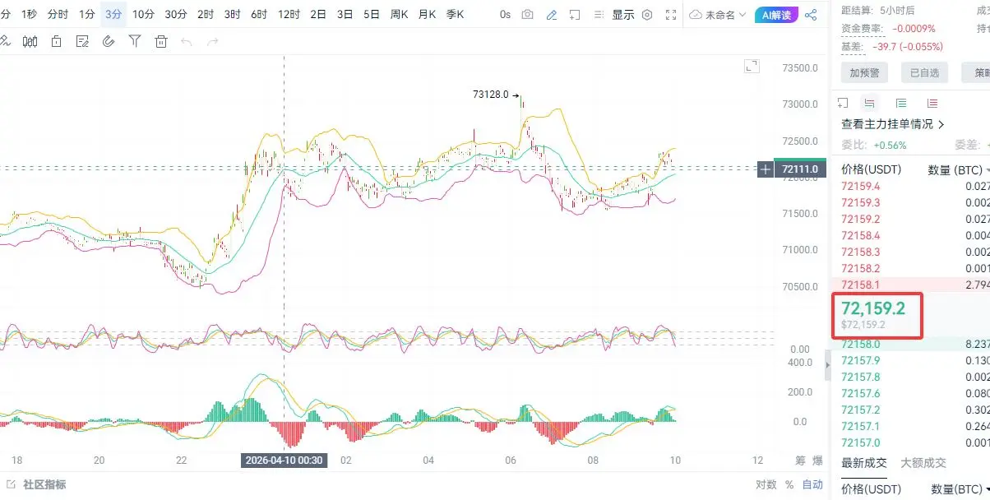Open the candlestick chart style tool
The image size is (990, 500).
click(30, 41)
